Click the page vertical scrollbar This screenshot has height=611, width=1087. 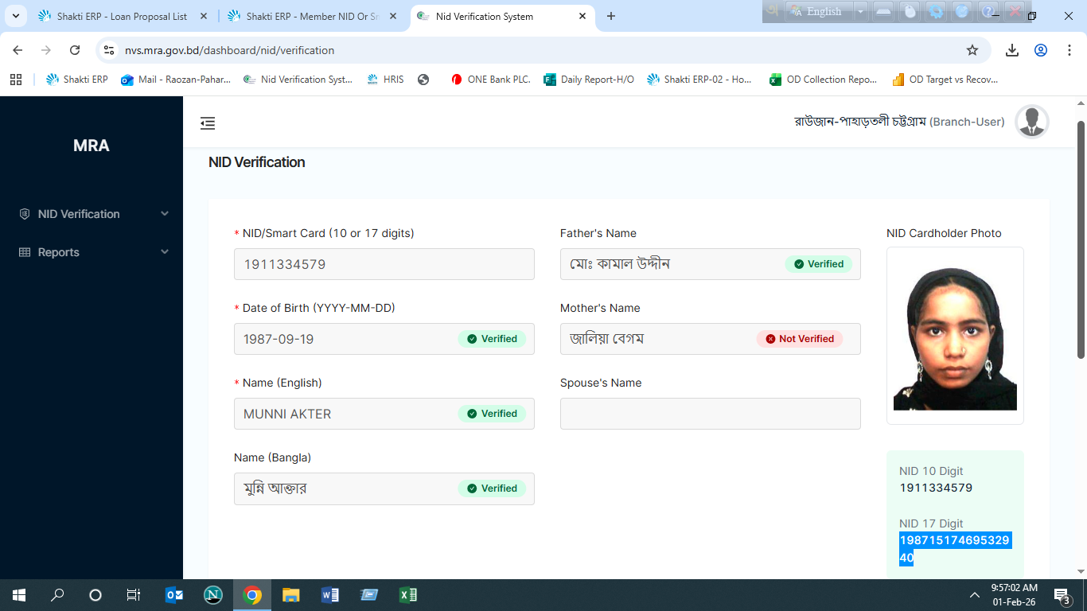(x=1081, y=239)
